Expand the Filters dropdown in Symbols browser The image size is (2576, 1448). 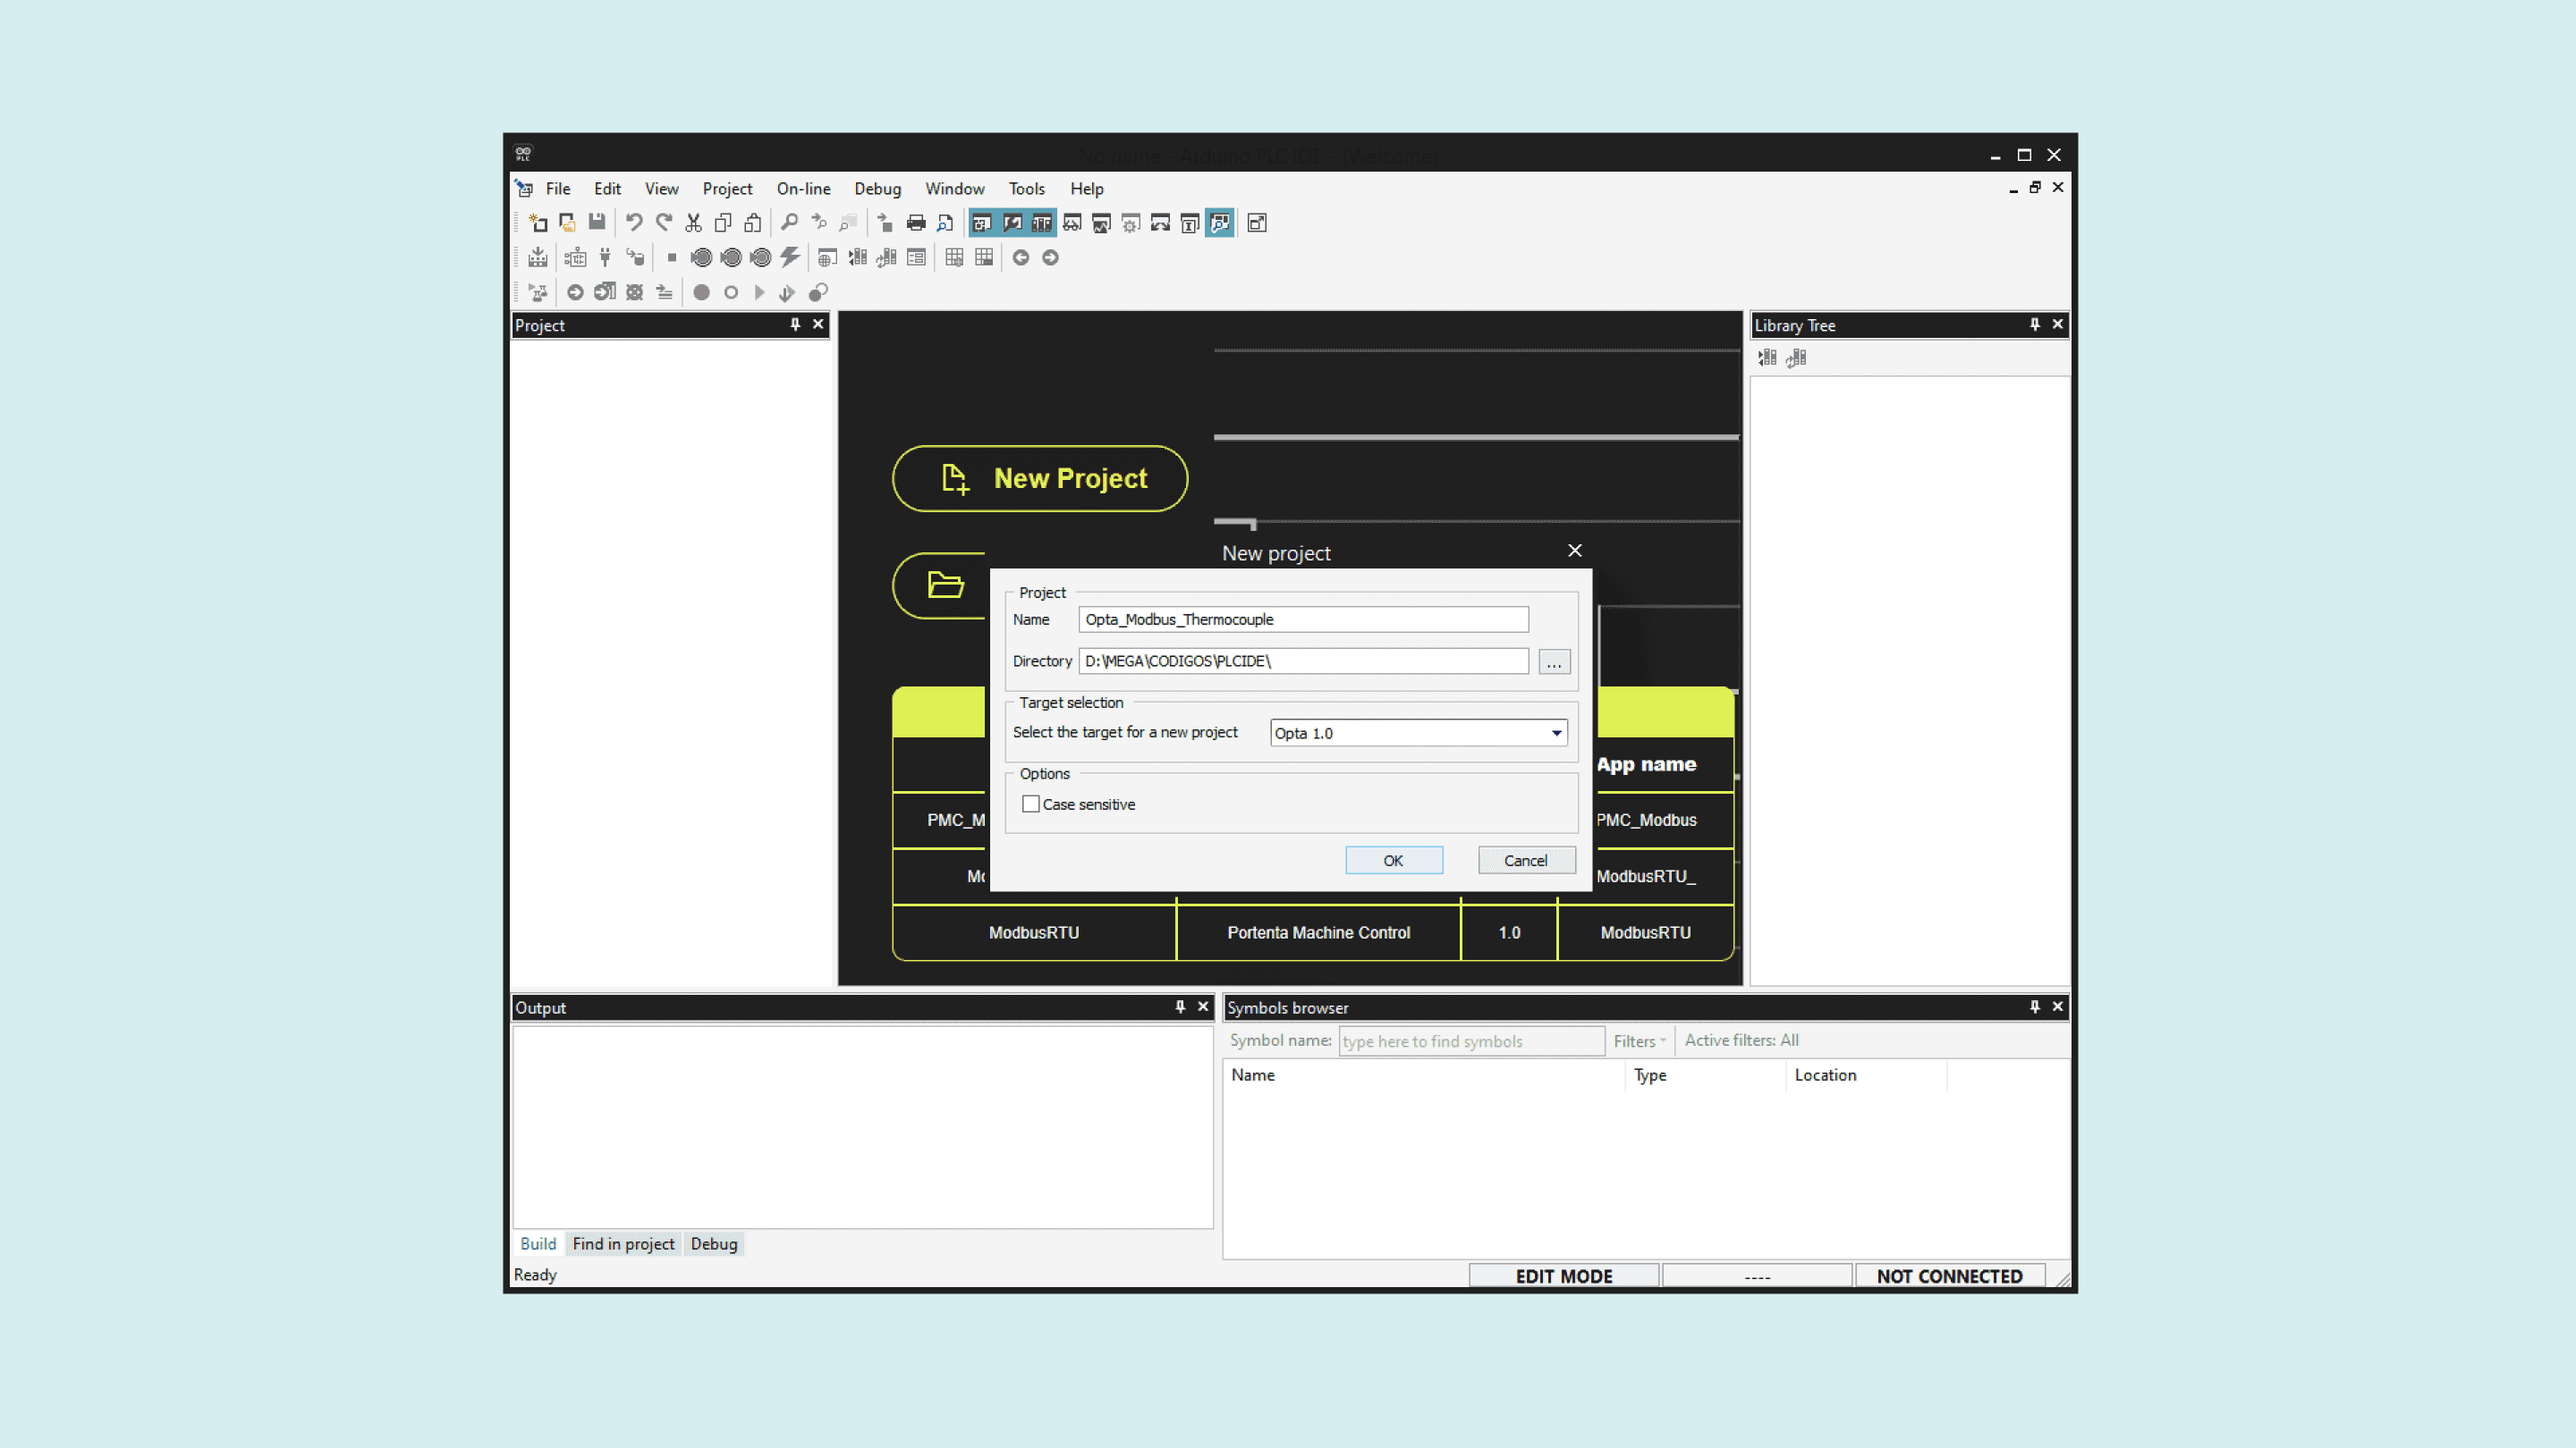pyautogui.click(x=1640, y=1041)
